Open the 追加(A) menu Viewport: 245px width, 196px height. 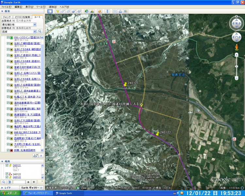coord(53,7)
